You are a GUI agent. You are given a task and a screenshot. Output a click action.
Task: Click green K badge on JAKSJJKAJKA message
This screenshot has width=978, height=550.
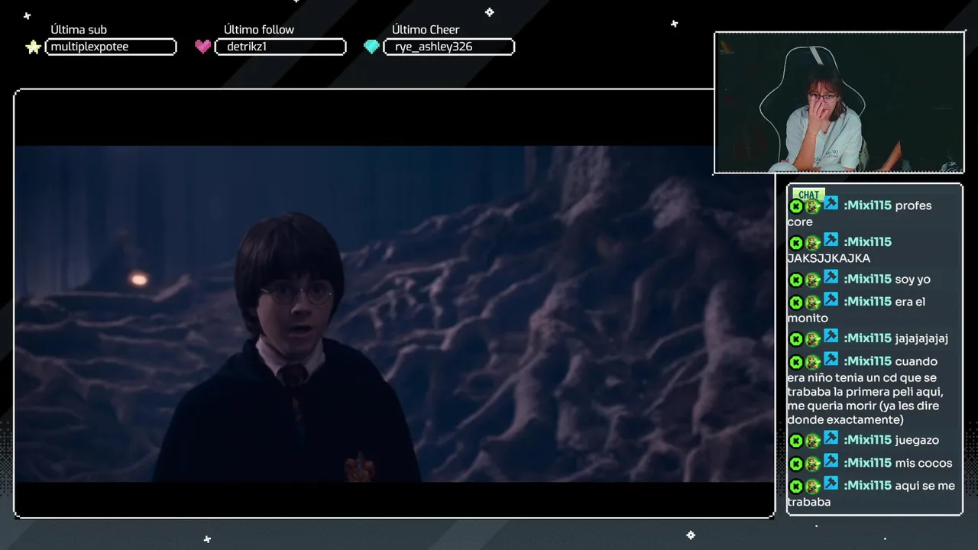point(795,243)
